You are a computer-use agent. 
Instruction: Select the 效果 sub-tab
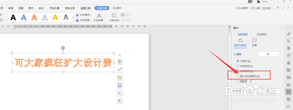pos(254,43)
